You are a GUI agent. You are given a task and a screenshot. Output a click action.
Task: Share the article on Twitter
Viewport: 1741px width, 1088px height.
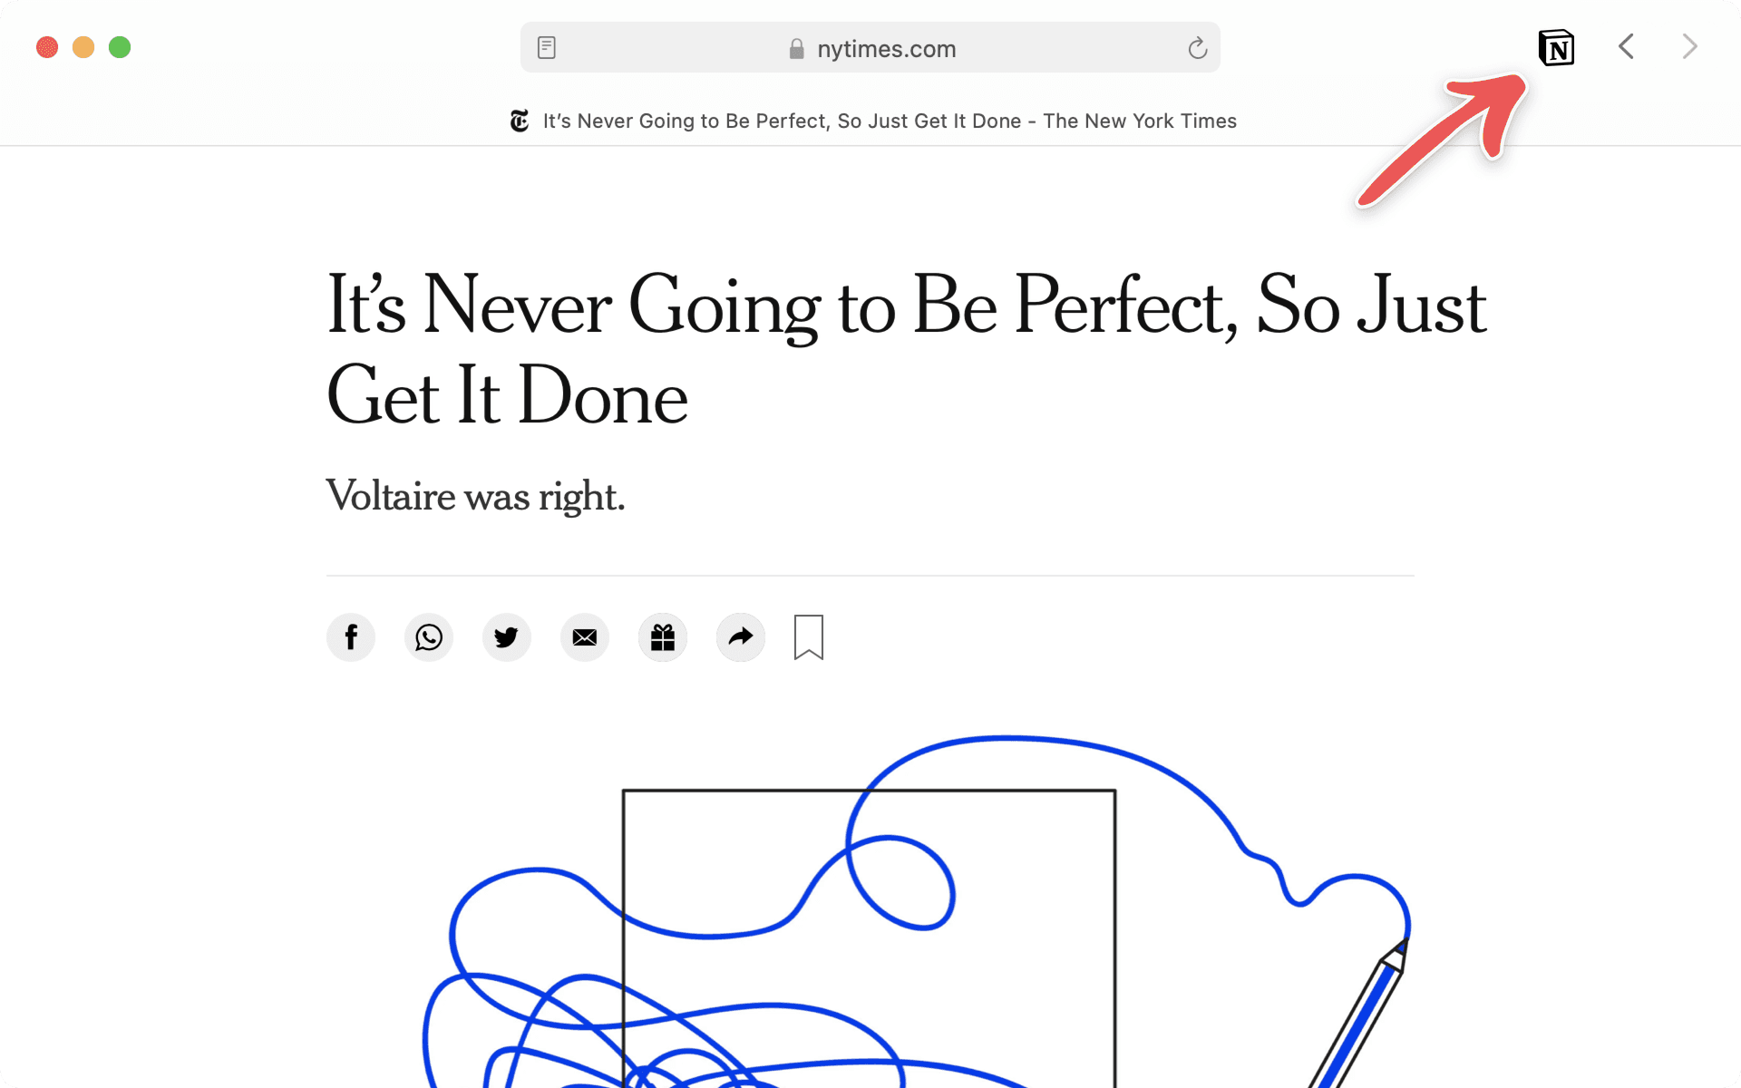point(506,637)
